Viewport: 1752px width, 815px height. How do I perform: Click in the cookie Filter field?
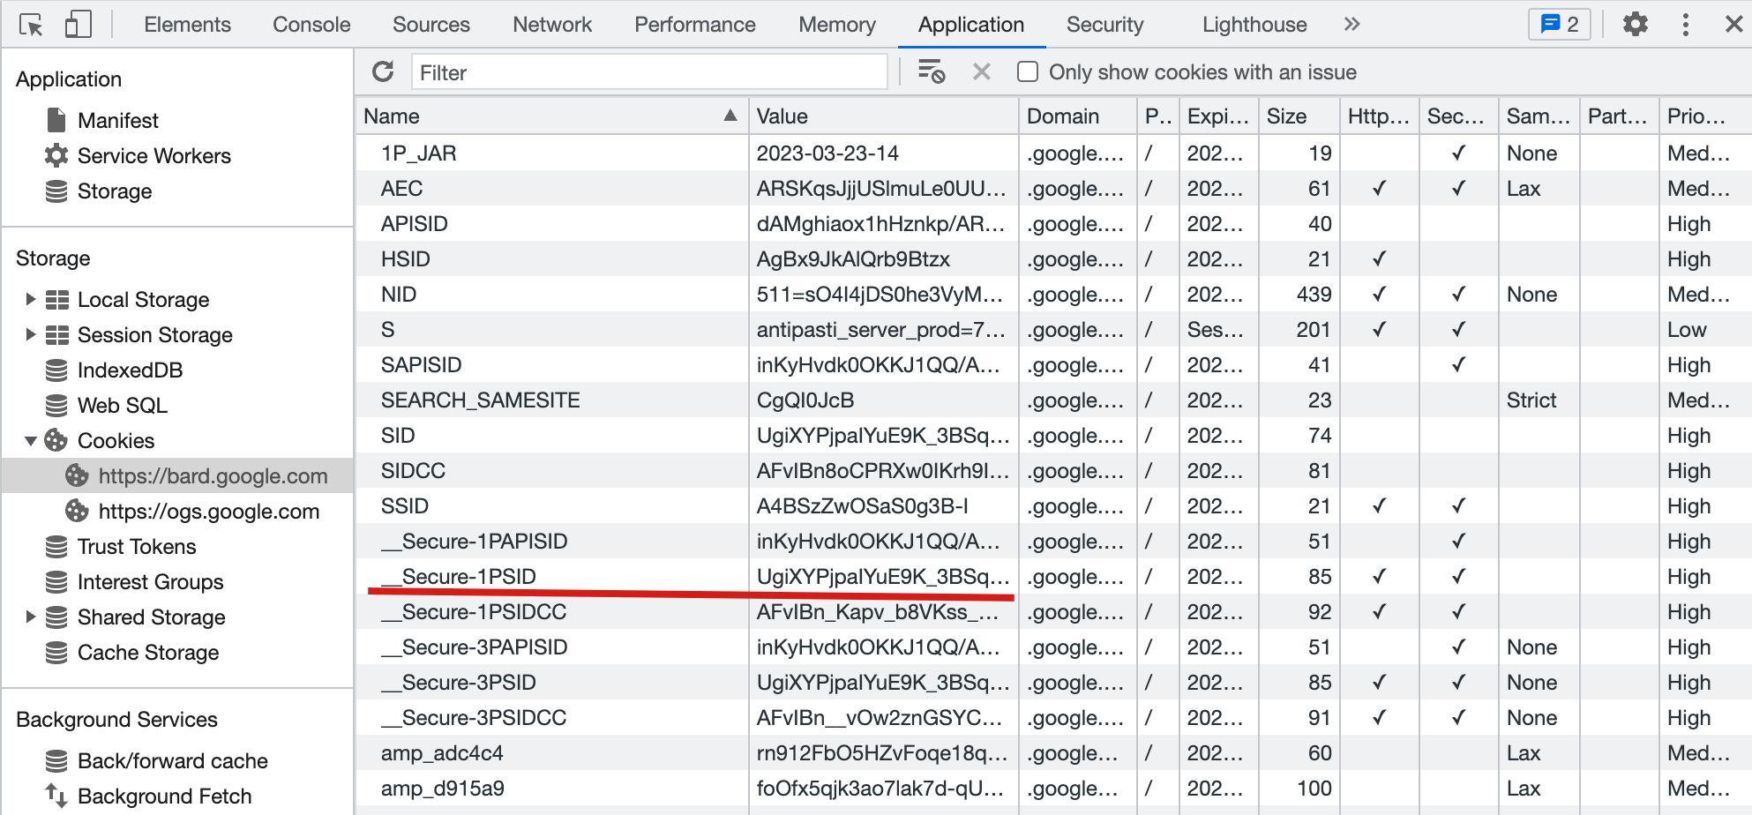[649, 72]
